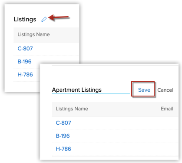Click the Listings heading title text

pos(25,19)
